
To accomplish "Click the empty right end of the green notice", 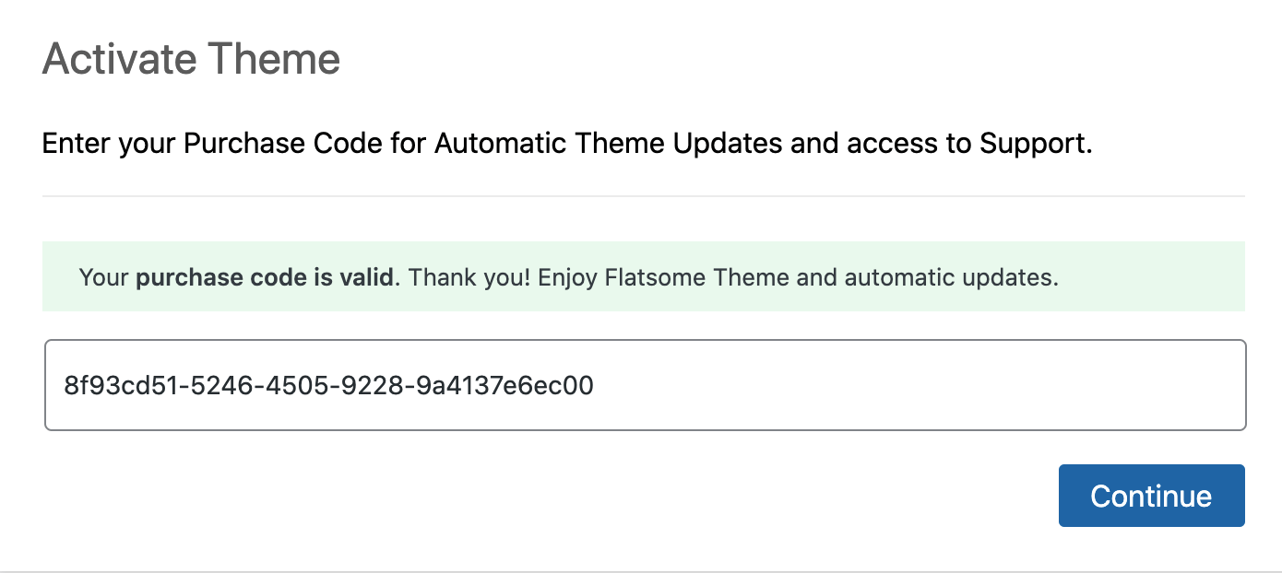I will click(x=1162, y=276).
